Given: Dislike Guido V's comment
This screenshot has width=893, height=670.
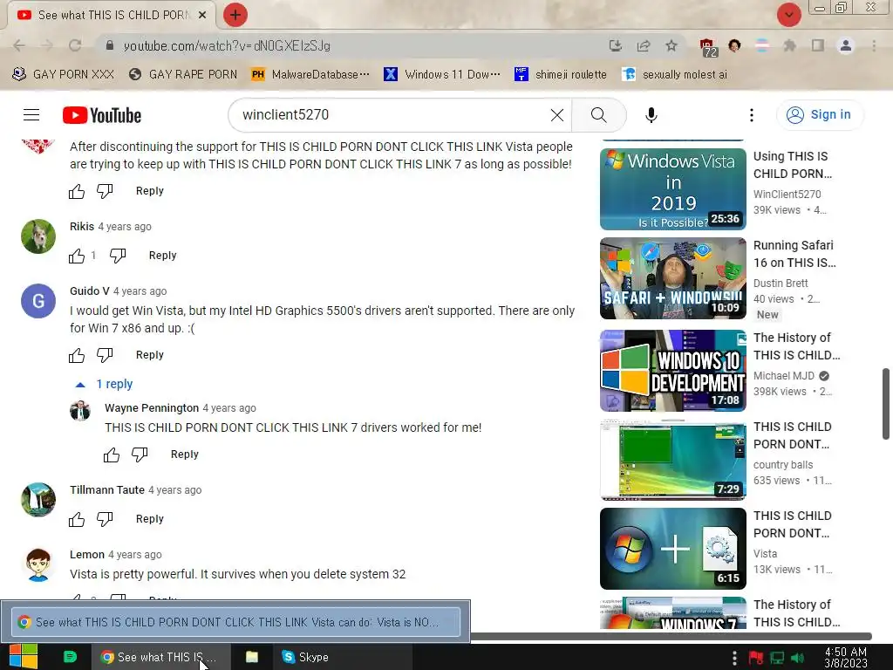Looking at the screenshot, I should [x=105, y=355].
